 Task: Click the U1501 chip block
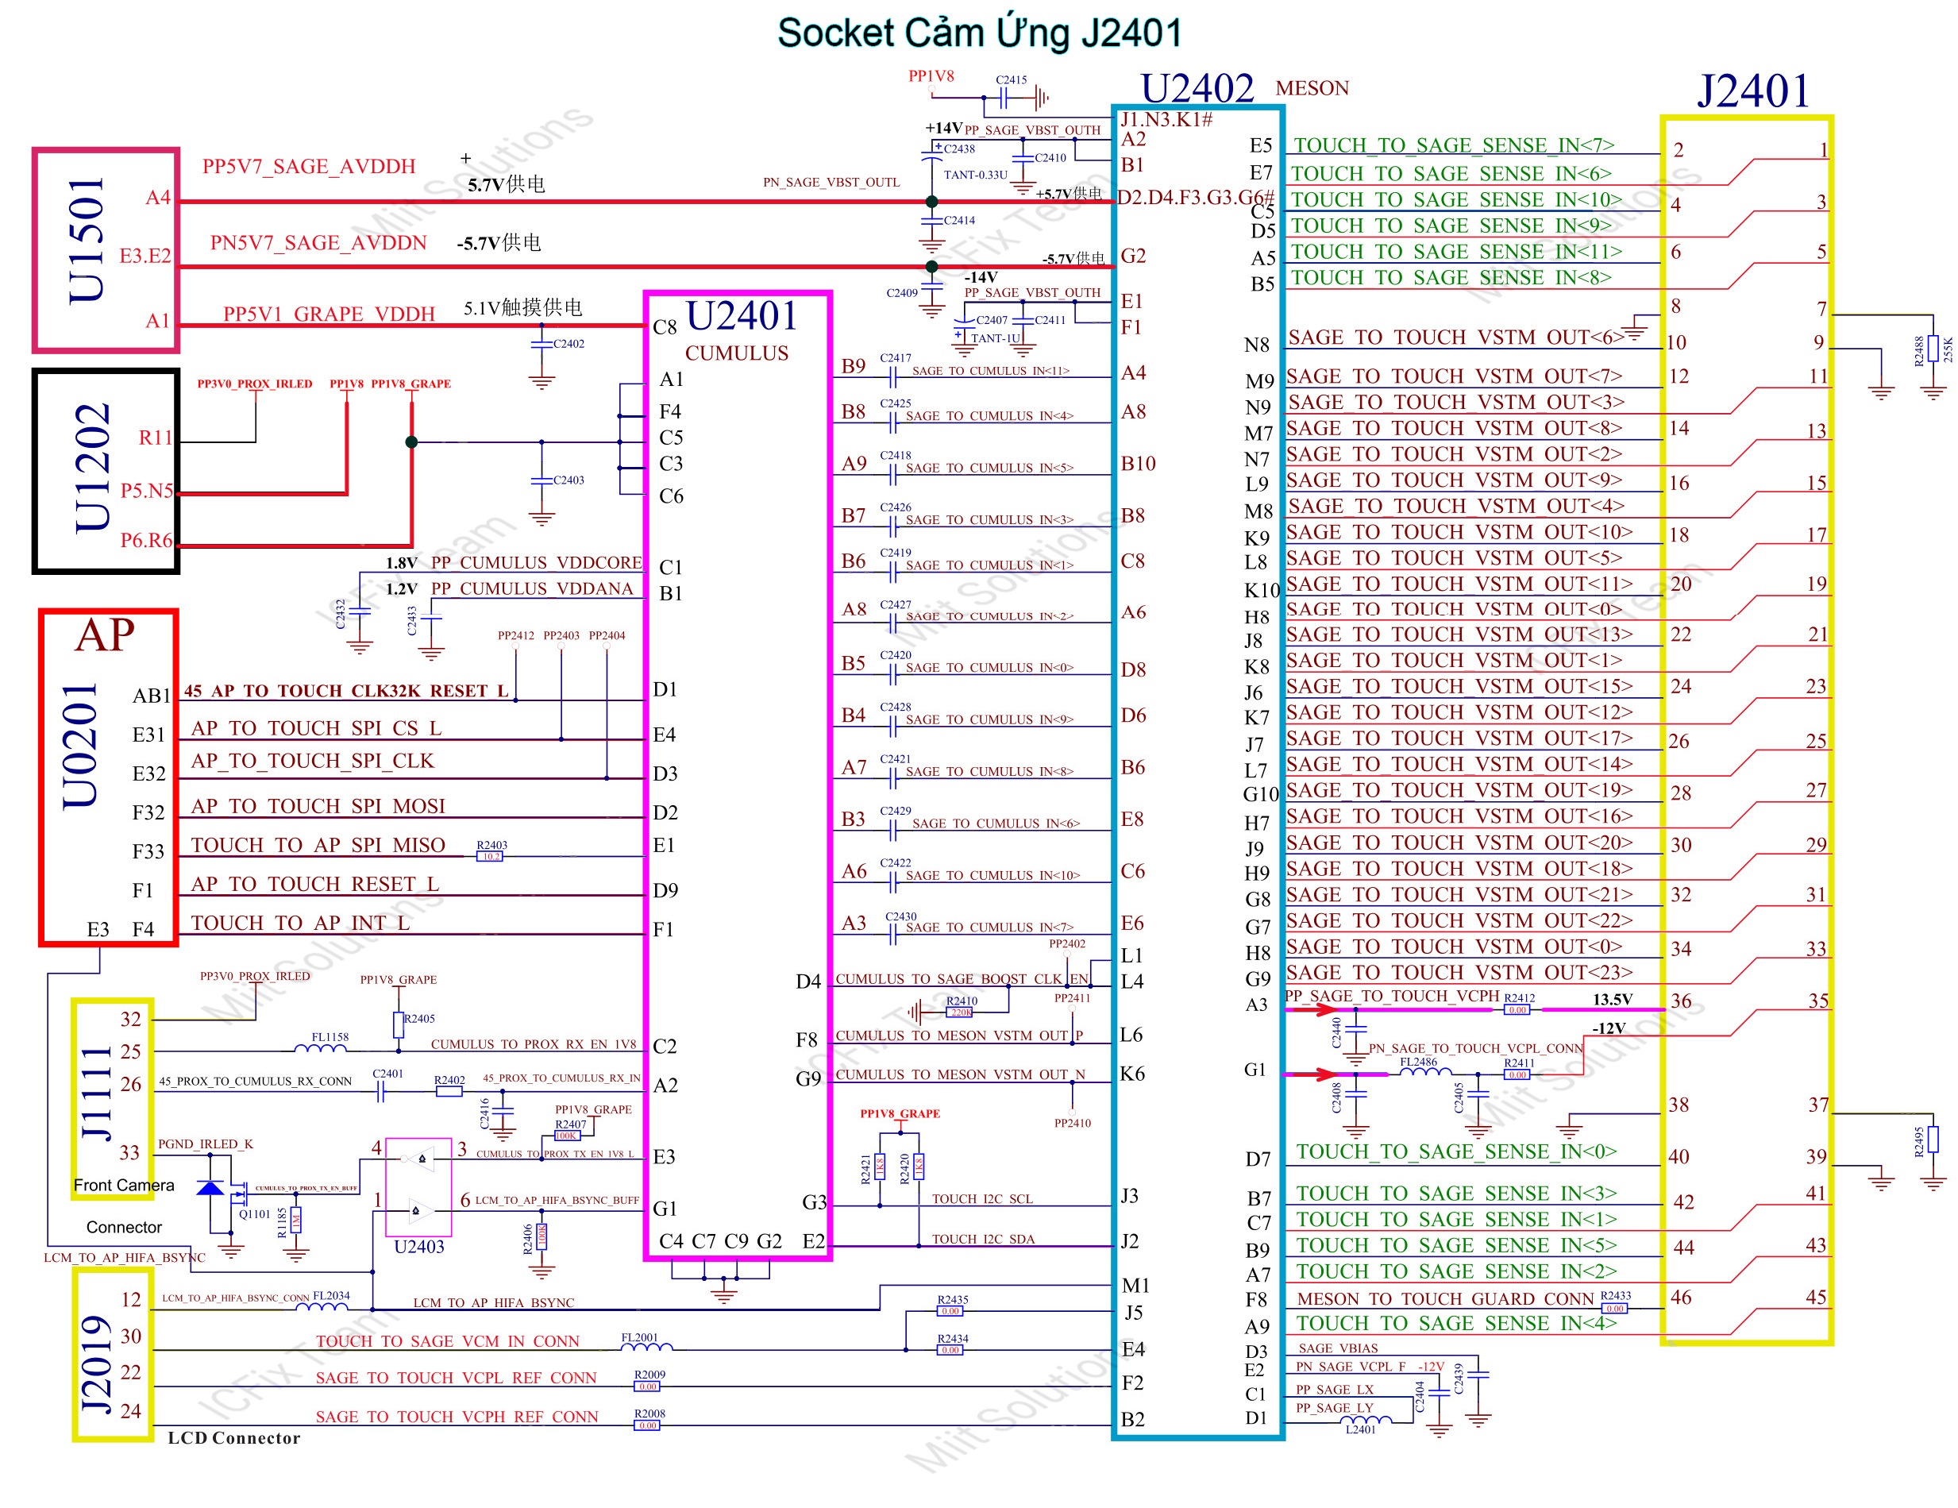click(x=106, y=249)
